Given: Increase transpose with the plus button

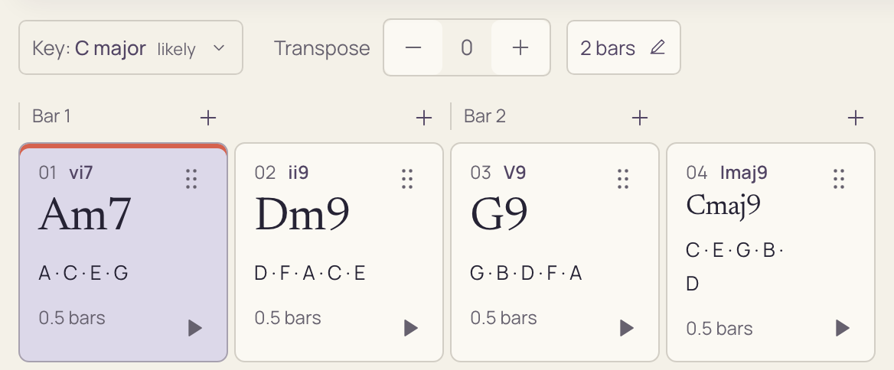Looking at the screenshot, I should click(x=520, y=48).
